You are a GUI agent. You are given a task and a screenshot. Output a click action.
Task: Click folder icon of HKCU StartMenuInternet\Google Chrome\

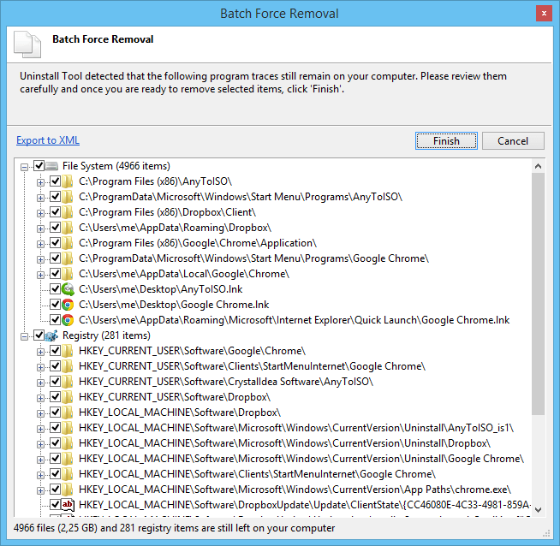coord(68,366)
